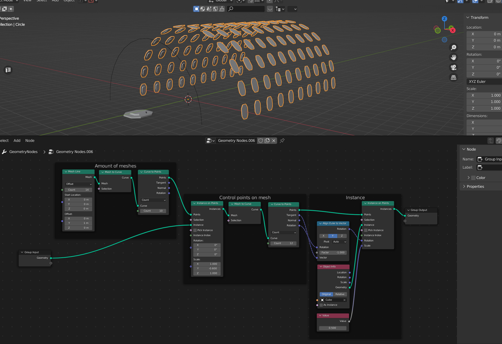Clear the Cube object field with X
The image size is (502, 344).
point(344,300)
